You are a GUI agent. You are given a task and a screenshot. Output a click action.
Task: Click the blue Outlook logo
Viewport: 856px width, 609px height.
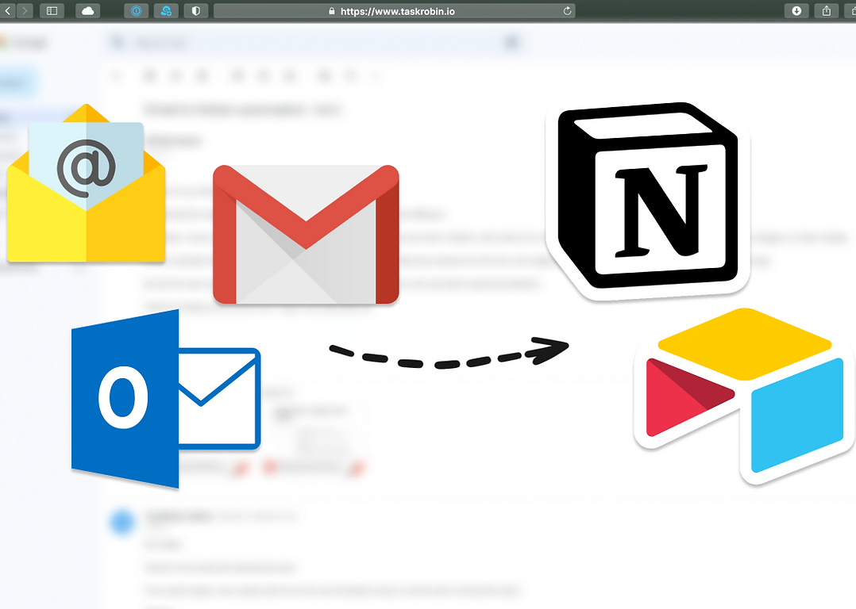166,399
